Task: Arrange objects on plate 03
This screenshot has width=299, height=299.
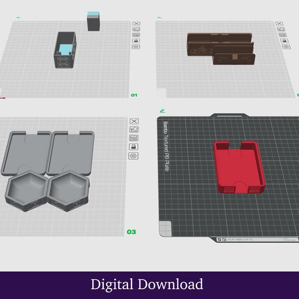Action: pos(134,138)
